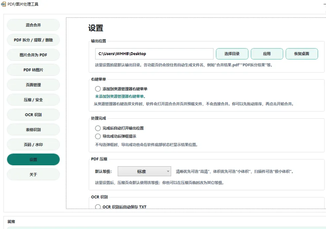
Task: Click the PDF tool app icon in title bar
Action: point(4,4)
